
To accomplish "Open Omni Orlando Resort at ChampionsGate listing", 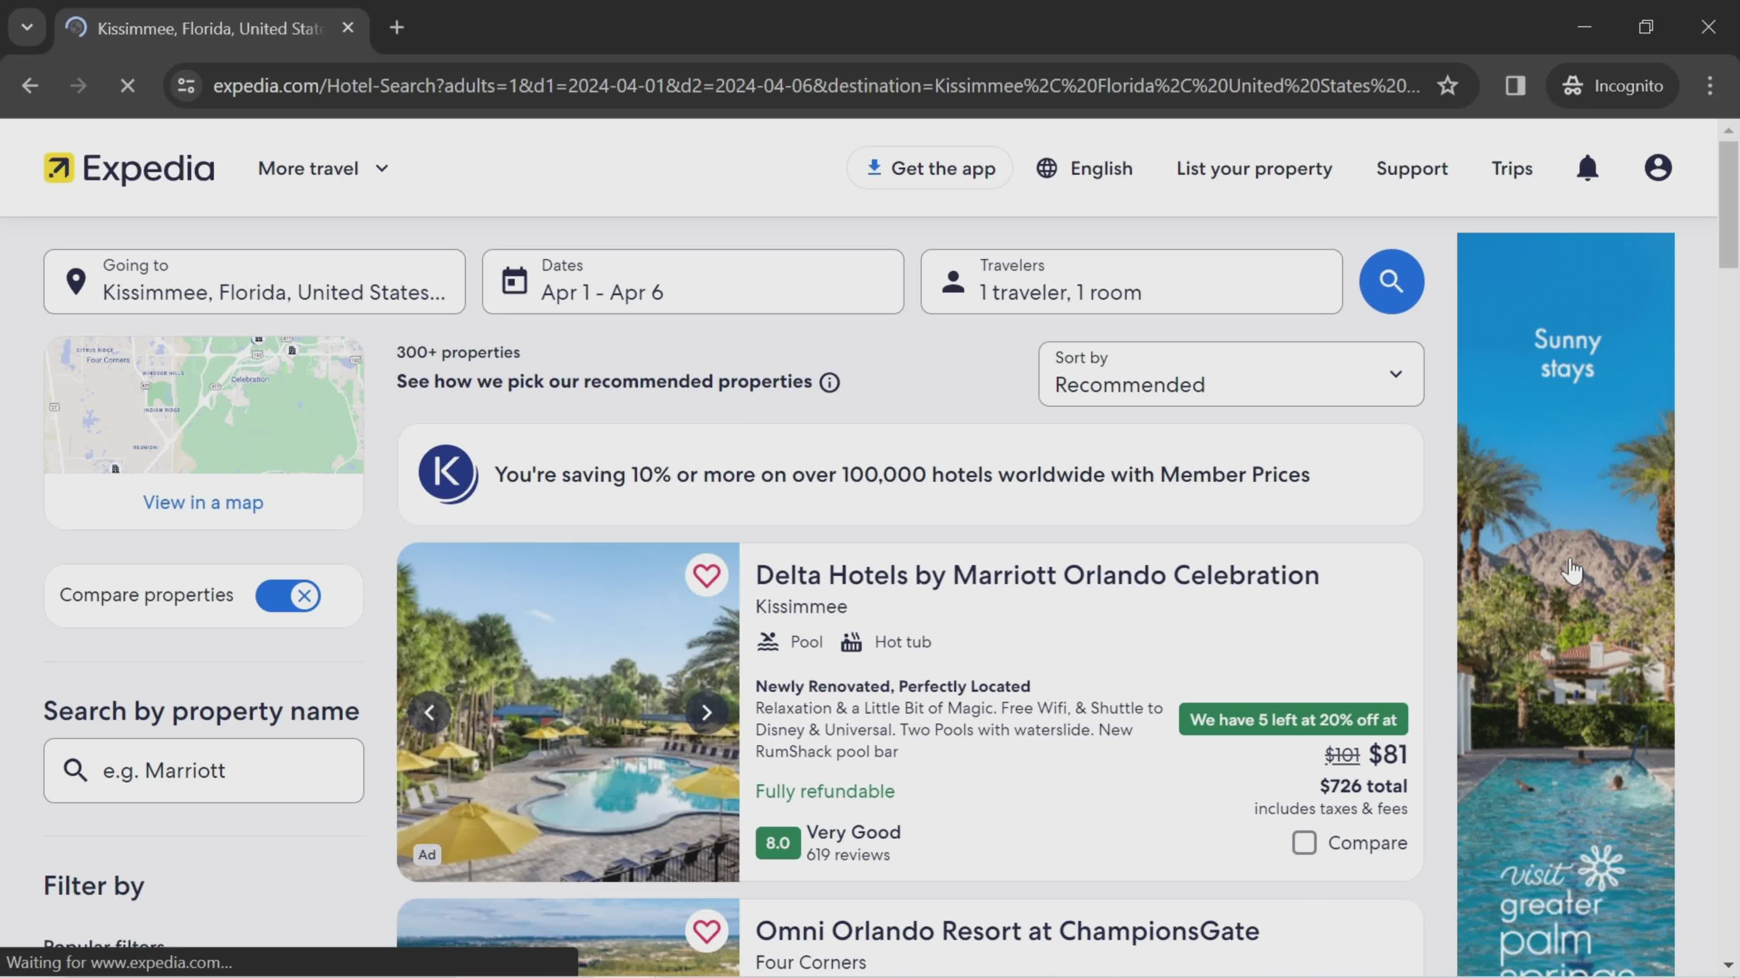I will 1007,931.
